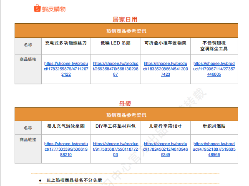Click the 蝦皮購物 brand name text
This screenshot has width=249, height=186.
tap(54, 9)
